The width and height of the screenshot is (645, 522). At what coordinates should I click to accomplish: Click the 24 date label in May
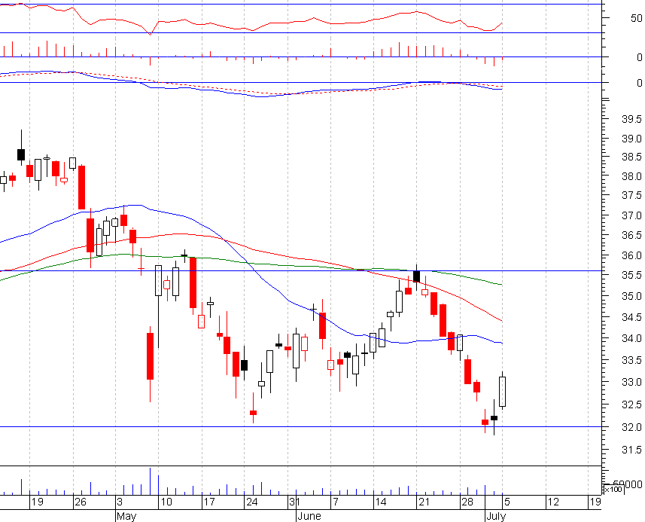point(251,502)
